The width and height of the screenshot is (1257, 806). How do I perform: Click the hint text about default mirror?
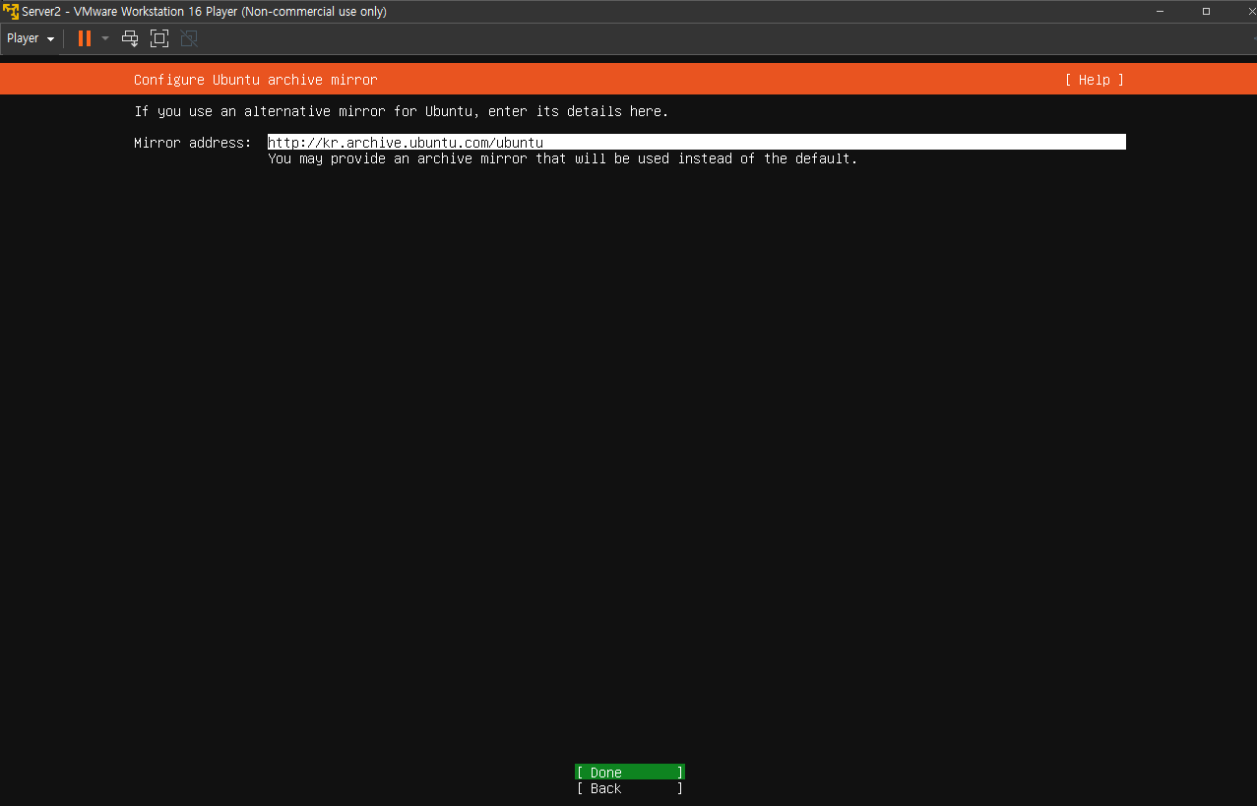tap(563, 158)
